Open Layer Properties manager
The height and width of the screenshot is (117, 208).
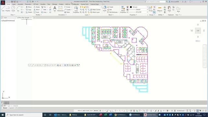[x=76, y=9]
